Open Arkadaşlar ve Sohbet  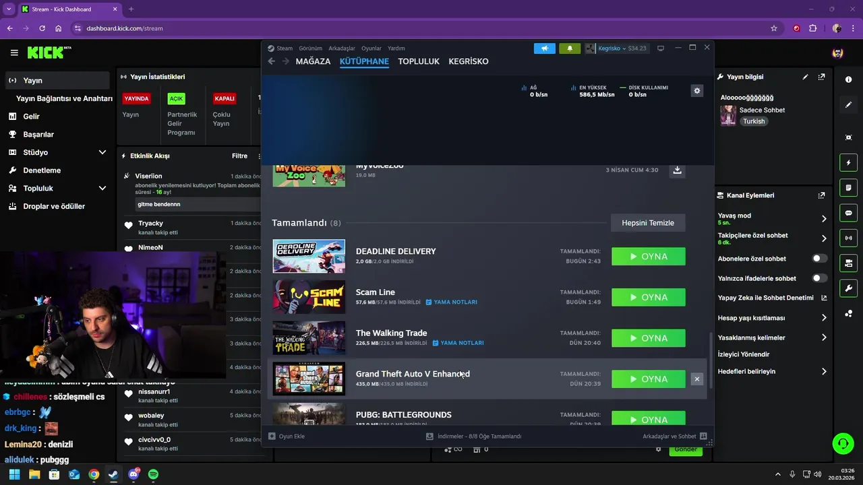click(674, 437)
